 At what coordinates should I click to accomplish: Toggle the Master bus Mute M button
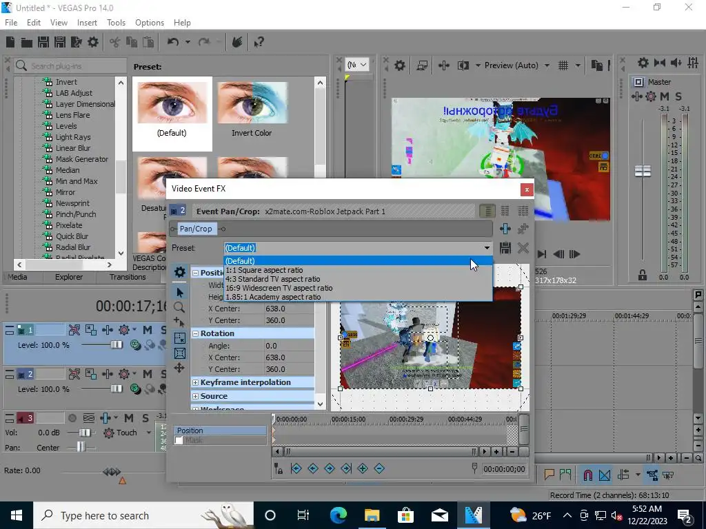pos(664,96)
